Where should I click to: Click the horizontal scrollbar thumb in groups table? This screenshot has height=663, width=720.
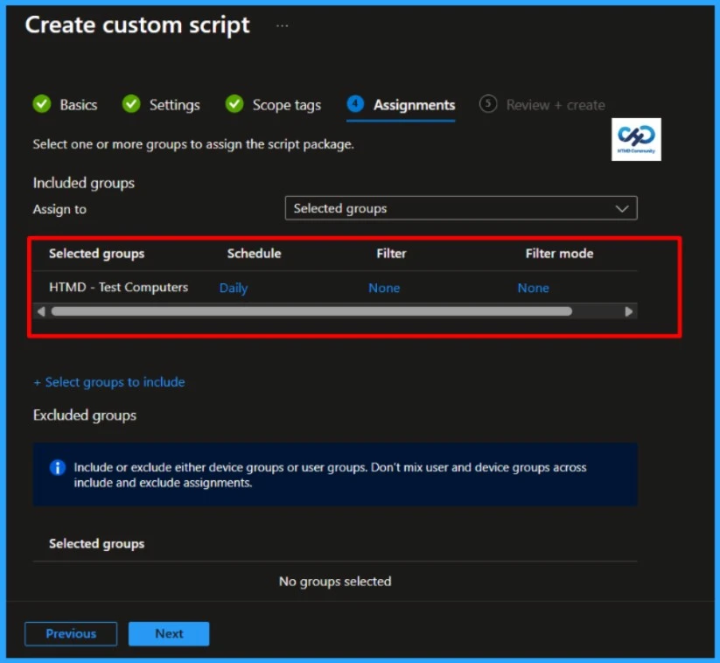click(x=311, y=311)
